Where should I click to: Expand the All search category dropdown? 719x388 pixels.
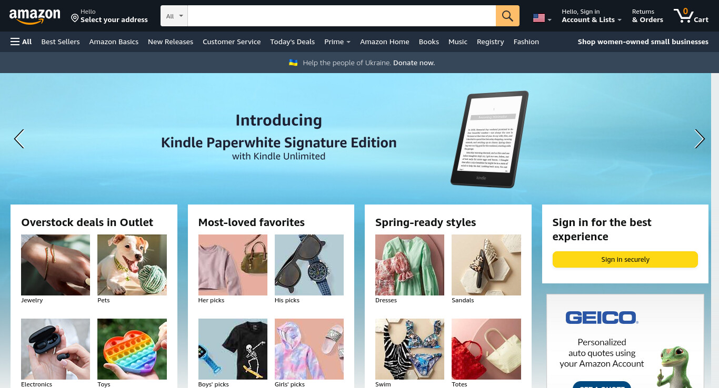[174, 16]
